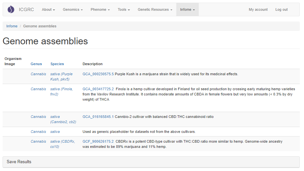Open the GCF_900626175.2 CBDRx assembly link
Image resolution: width=304 pixels, height=171 pixels.
click(x=98, y=141)
